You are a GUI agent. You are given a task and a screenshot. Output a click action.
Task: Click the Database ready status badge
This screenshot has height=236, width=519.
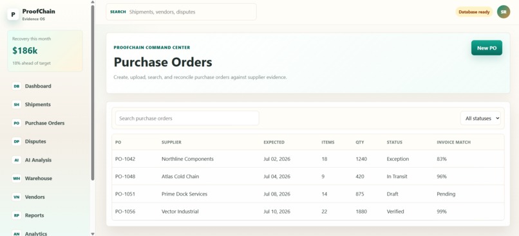[474, 12]
